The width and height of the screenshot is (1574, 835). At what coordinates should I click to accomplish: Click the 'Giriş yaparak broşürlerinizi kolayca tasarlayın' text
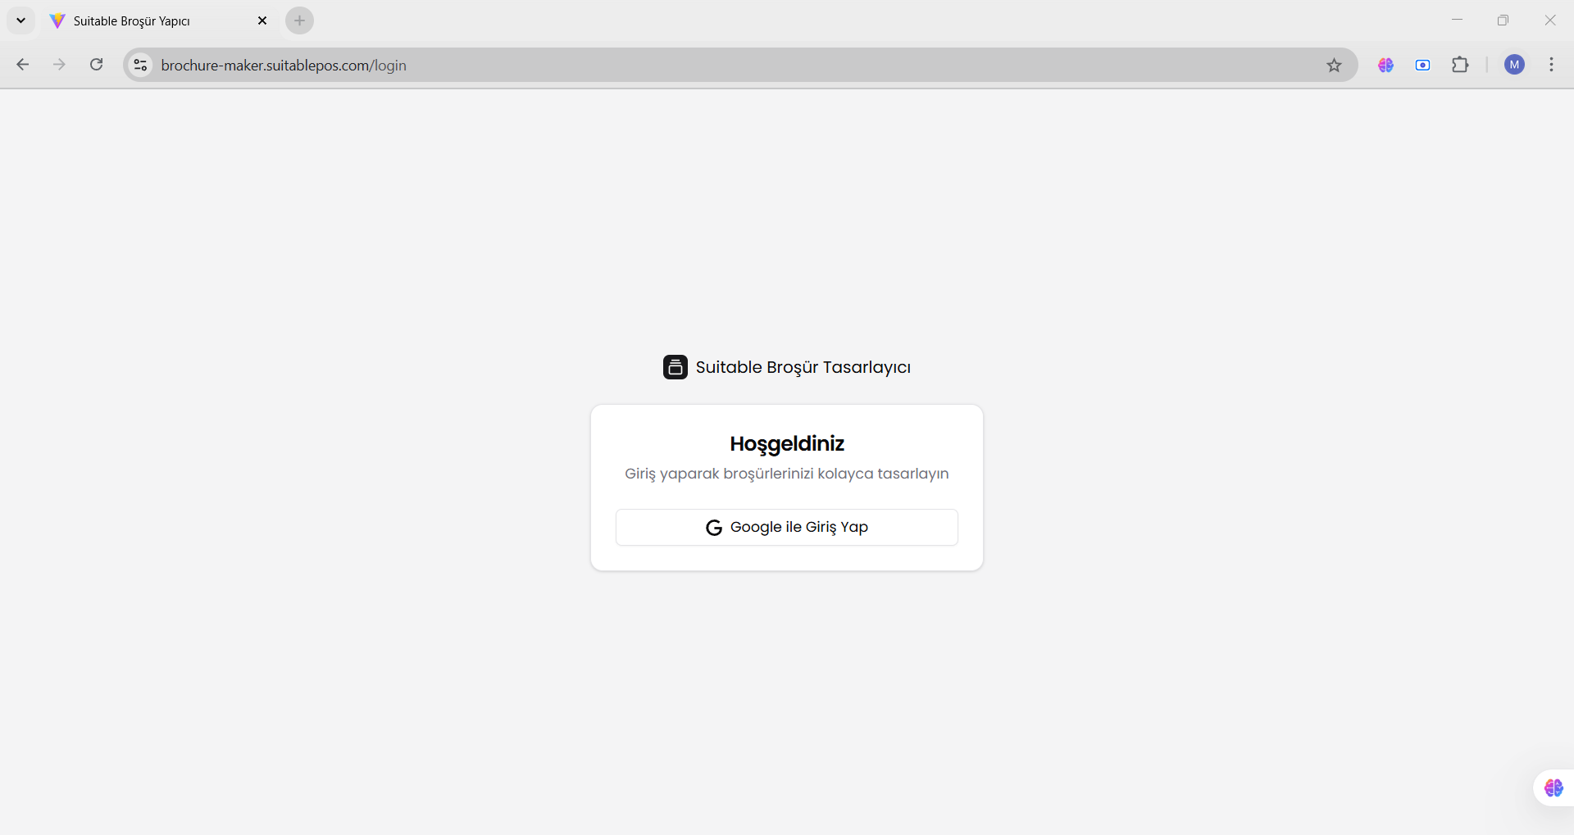787,474
